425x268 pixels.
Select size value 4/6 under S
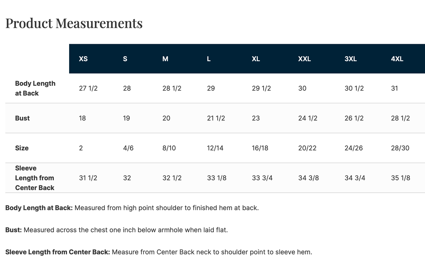128,148
